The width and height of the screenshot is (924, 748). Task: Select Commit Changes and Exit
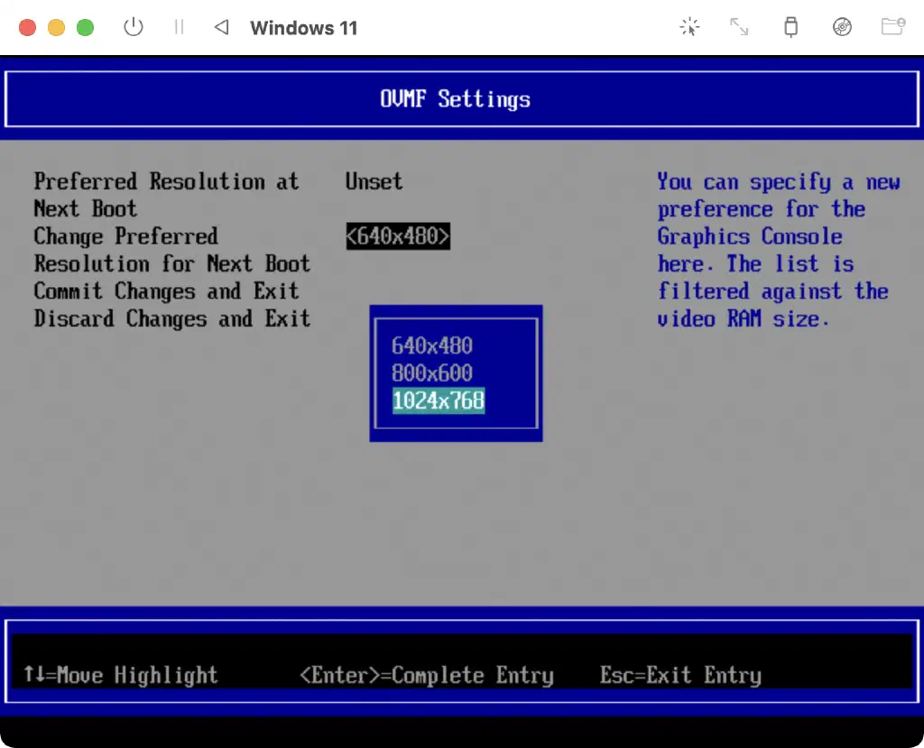(166, 291)
